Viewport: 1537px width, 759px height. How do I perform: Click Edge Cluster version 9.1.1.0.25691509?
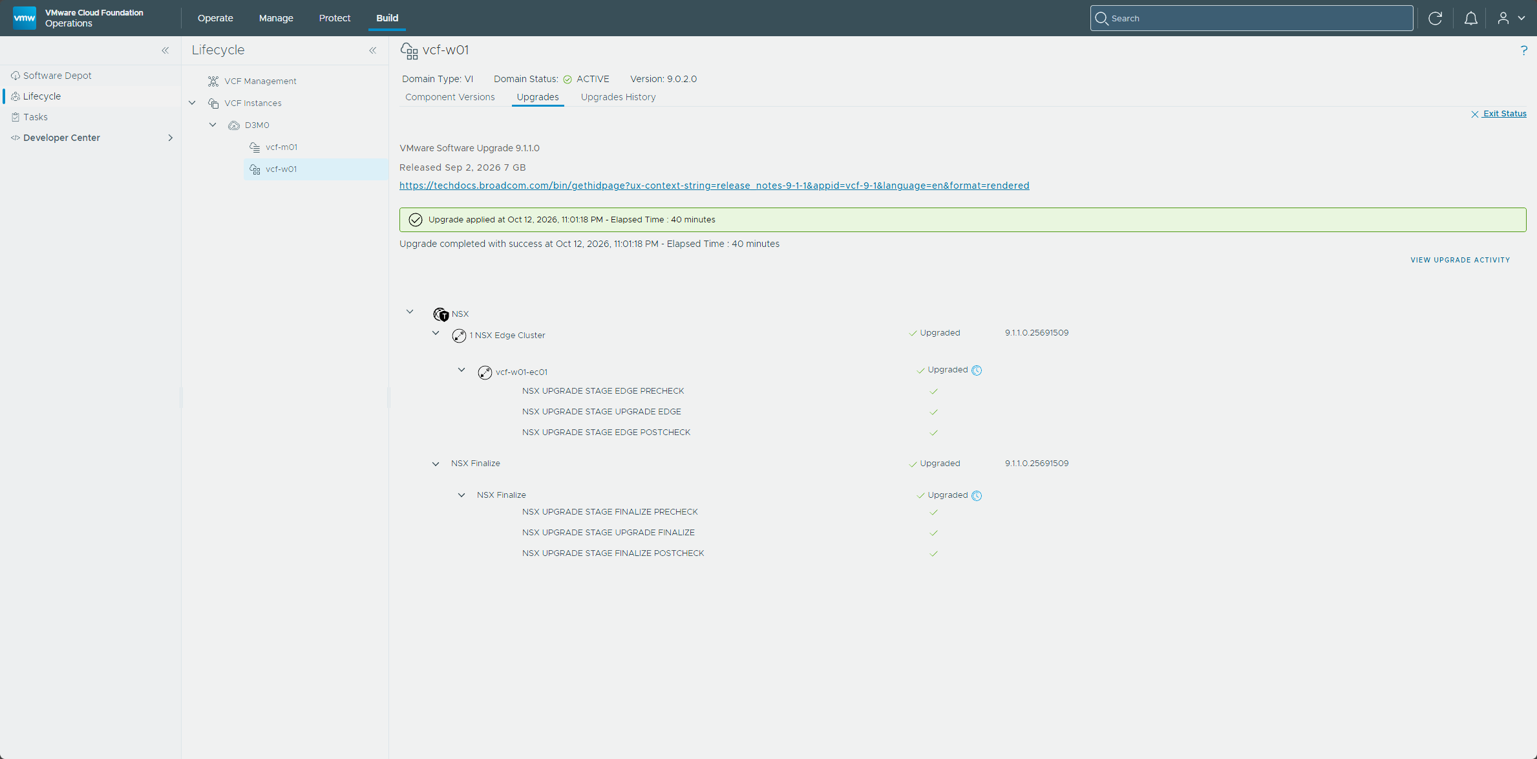1037,333
